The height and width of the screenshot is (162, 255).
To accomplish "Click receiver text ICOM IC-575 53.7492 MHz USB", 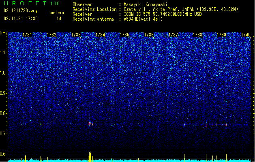I will click(163, 14).
